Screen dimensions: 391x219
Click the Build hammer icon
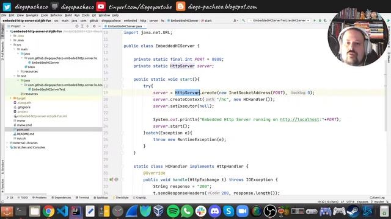pos(243,20)
